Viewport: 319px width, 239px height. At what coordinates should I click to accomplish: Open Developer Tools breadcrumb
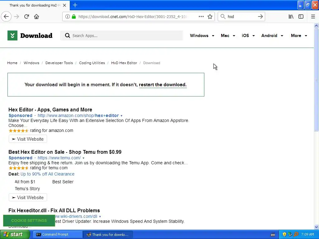coord(59,63)
